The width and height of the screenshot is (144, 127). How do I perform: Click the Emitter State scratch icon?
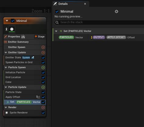pyautogui.click(x=33, y=57)
